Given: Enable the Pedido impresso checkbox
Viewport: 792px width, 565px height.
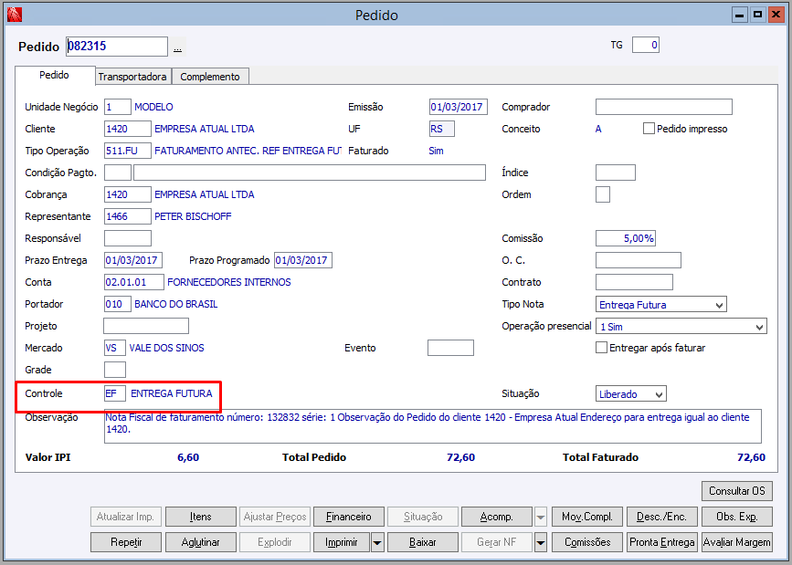Looking at the screenshot, I should click(649, 129).
